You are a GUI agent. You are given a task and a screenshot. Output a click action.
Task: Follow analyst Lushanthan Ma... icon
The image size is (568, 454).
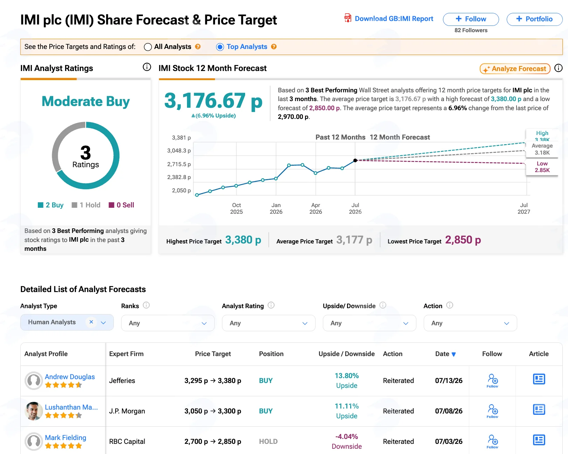point(492,411)
